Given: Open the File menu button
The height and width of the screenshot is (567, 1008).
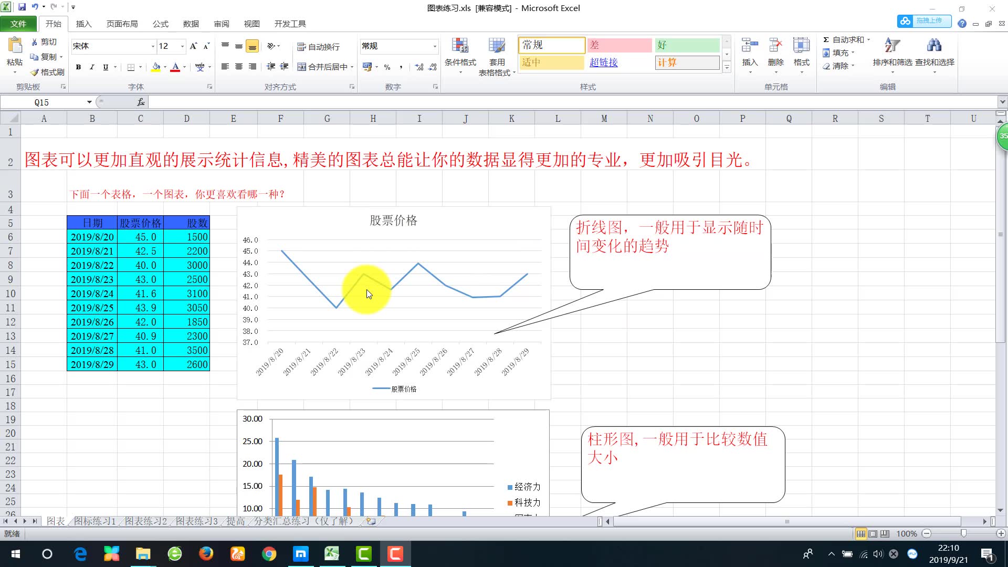Looking at the screenshot, I should tap(18, 24).
